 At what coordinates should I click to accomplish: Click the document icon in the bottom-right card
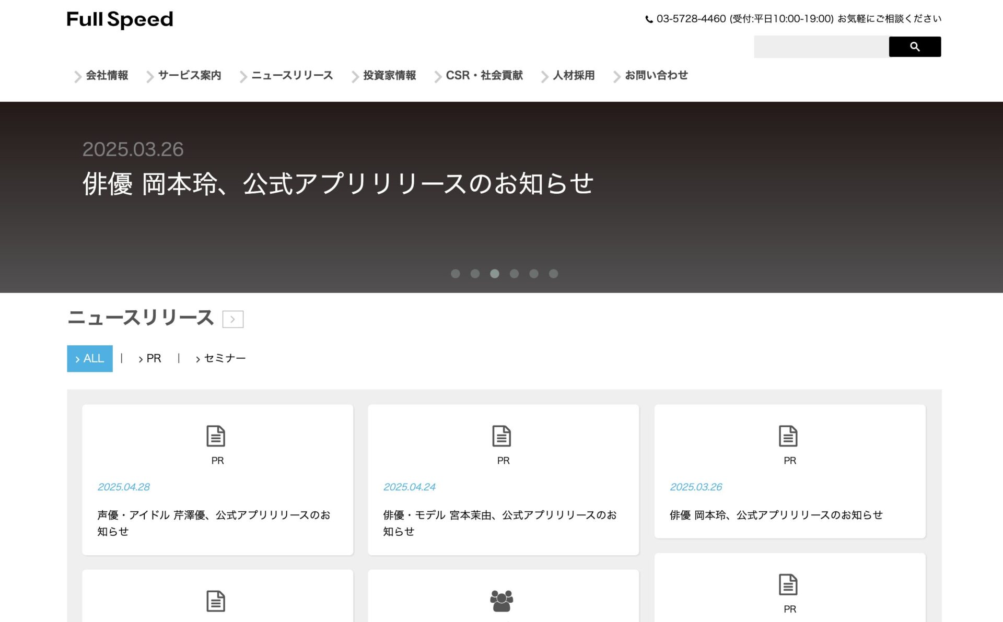[x=788, y=584]
